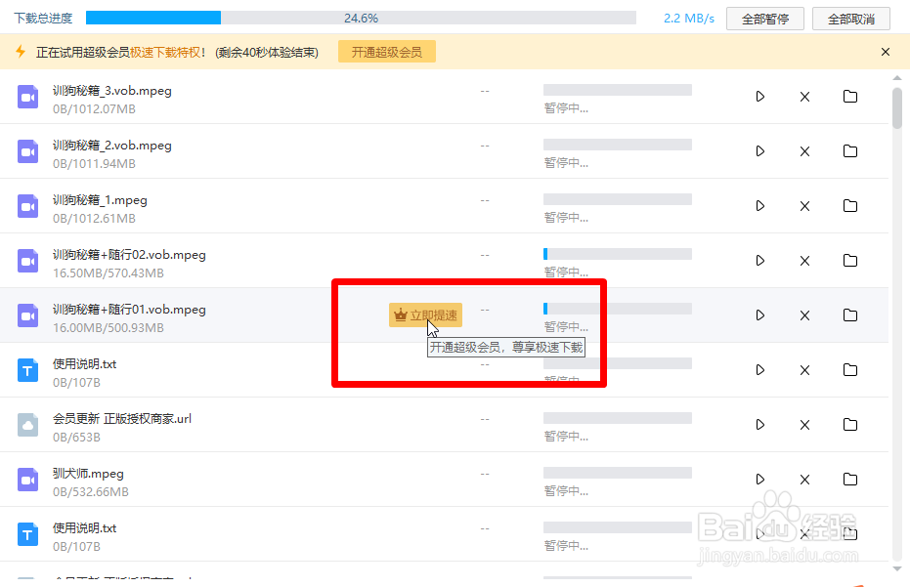The width and height of the screenshot is (910, 587).
Task: Select the 训狗秘籍_2.vob.mpeg file name
Action: click(112, 145)
